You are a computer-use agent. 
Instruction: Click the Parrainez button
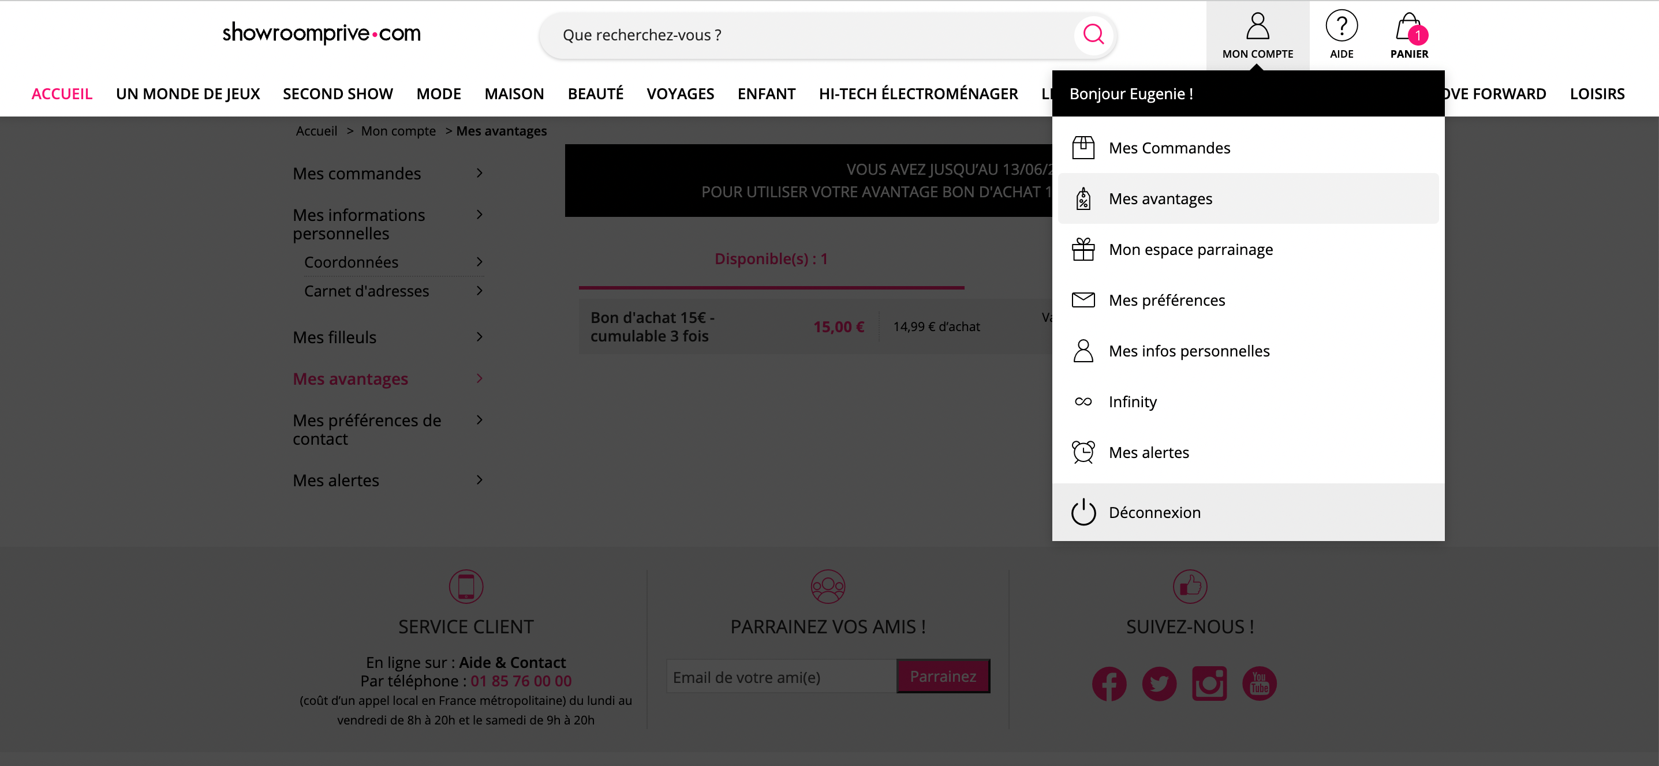coord(943,676)
